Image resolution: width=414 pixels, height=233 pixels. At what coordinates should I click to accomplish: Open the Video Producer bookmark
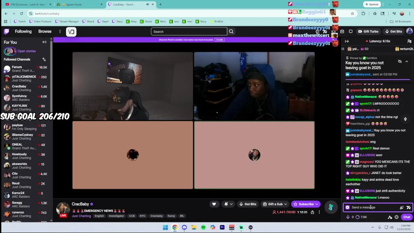40,21
